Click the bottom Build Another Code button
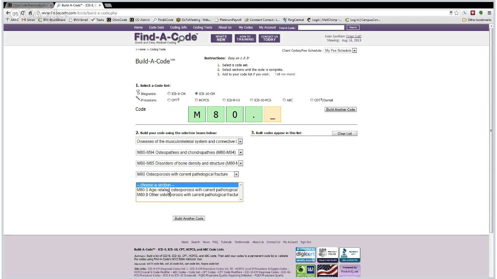 pos(189,219)
